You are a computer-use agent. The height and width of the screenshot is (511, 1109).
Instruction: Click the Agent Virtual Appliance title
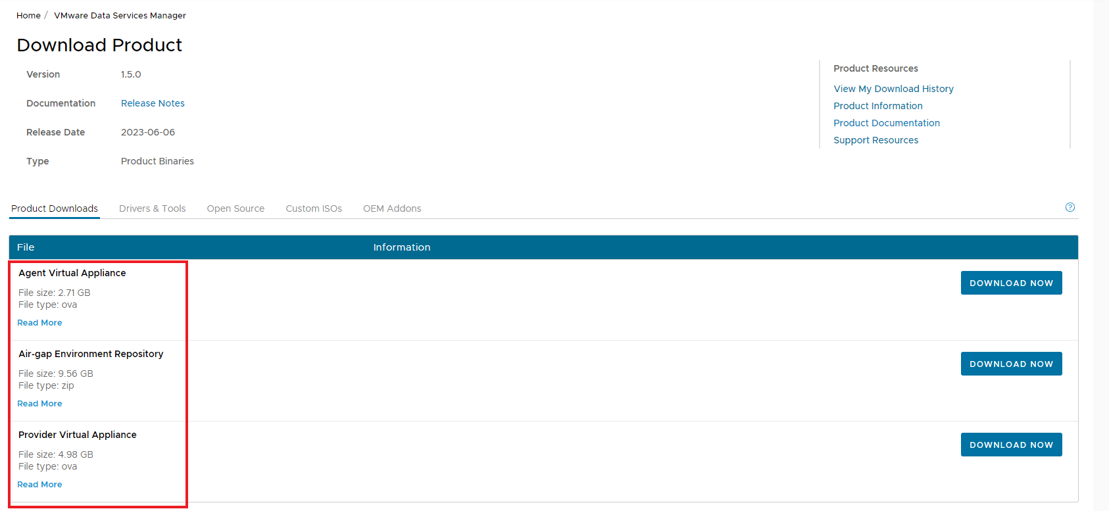pyautogui.click(x=72, y=273)
